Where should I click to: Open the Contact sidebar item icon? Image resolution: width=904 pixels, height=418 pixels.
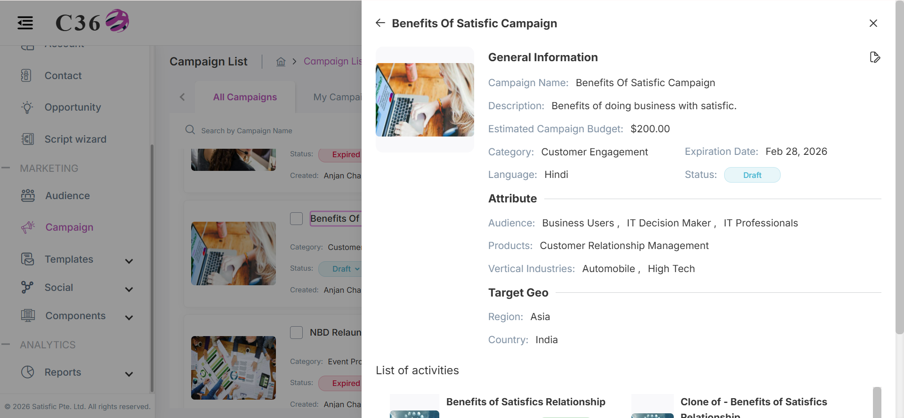pos(26,75)
